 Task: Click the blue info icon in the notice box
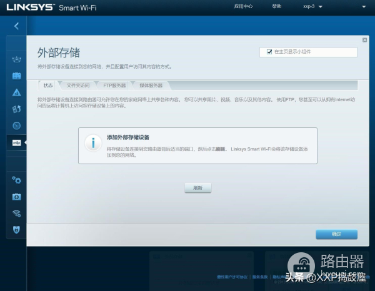pos(93,142)
